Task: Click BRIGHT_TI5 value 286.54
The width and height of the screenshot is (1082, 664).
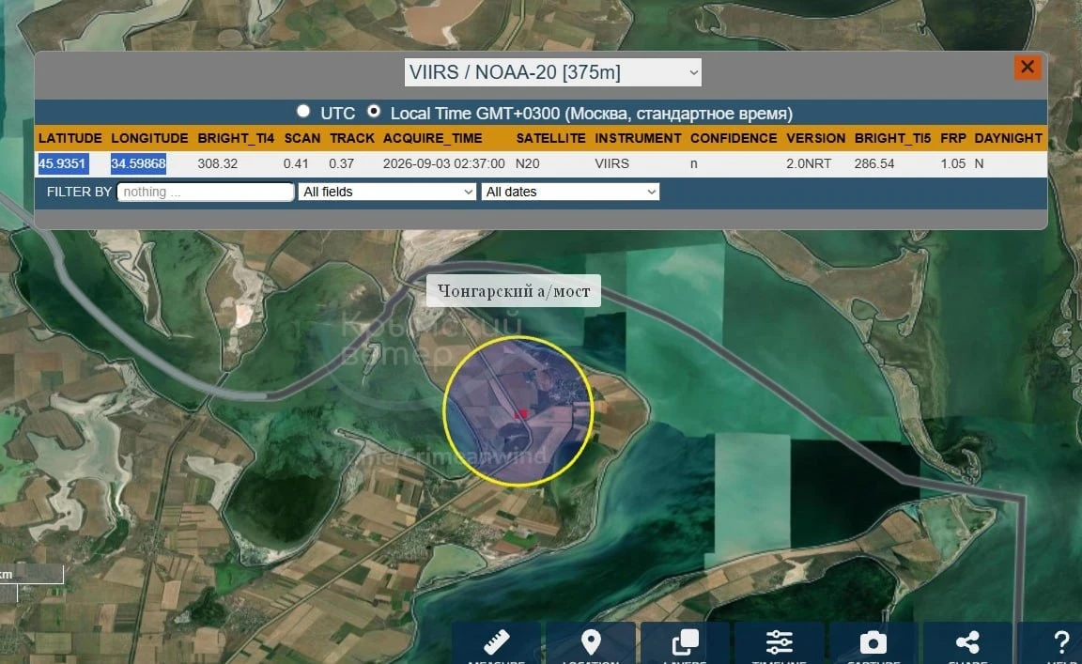Action: point(874,163)
